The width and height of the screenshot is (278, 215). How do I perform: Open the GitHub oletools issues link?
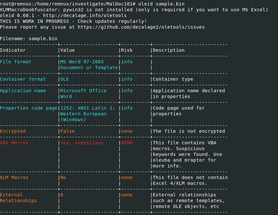[141, 27]
